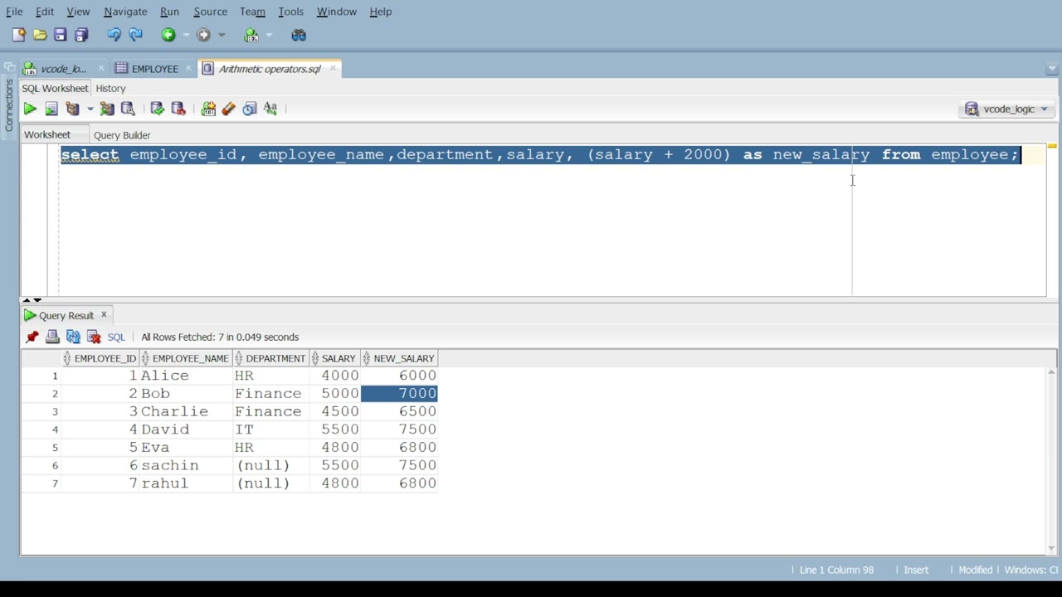Clear the worksheet with eraser icon
The width and height of the screenshot is (1062, 597).
229,109
